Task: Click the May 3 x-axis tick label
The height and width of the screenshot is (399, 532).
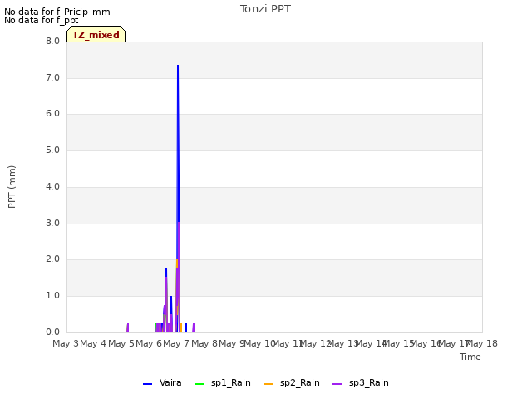Action: click(66, 343)
